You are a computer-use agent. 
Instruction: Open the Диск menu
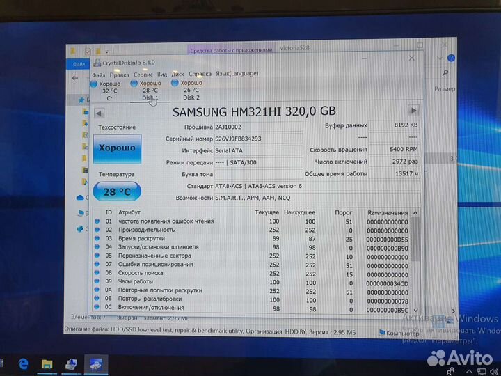[x=177, y=75]
